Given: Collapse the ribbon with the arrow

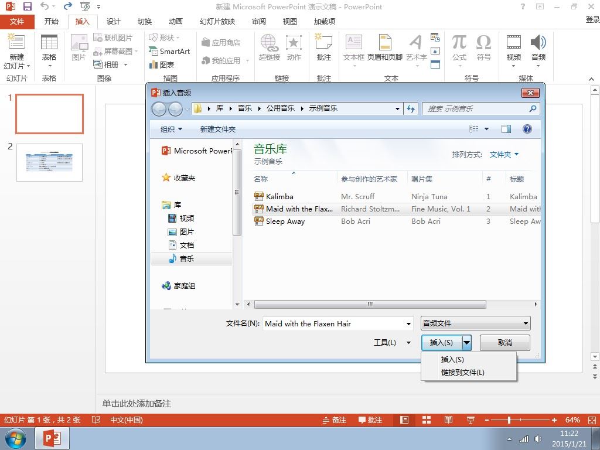Looking at the screenshot, I should (591, 79).
